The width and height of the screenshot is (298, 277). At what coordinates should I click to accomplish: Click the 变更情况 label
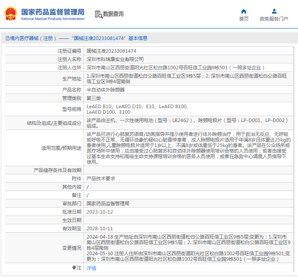pos(72,248)
